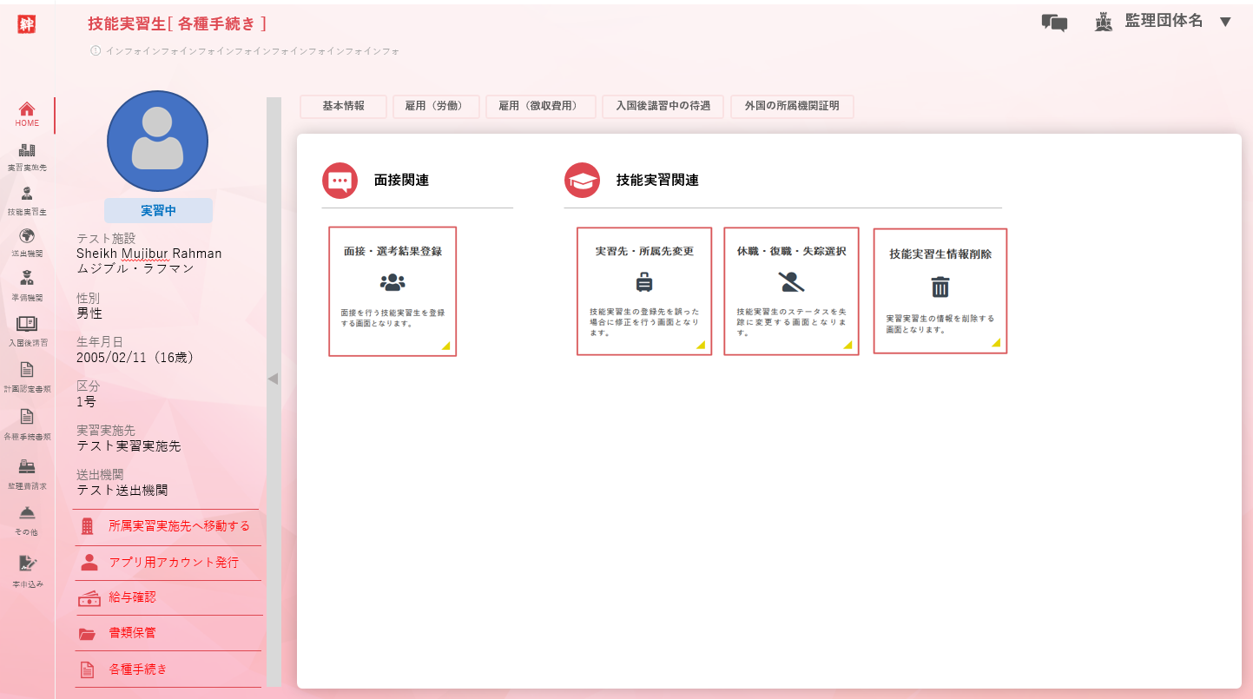Select the 外国の所属機関証明 tab

pyautogui.click(x=792, y=106)
